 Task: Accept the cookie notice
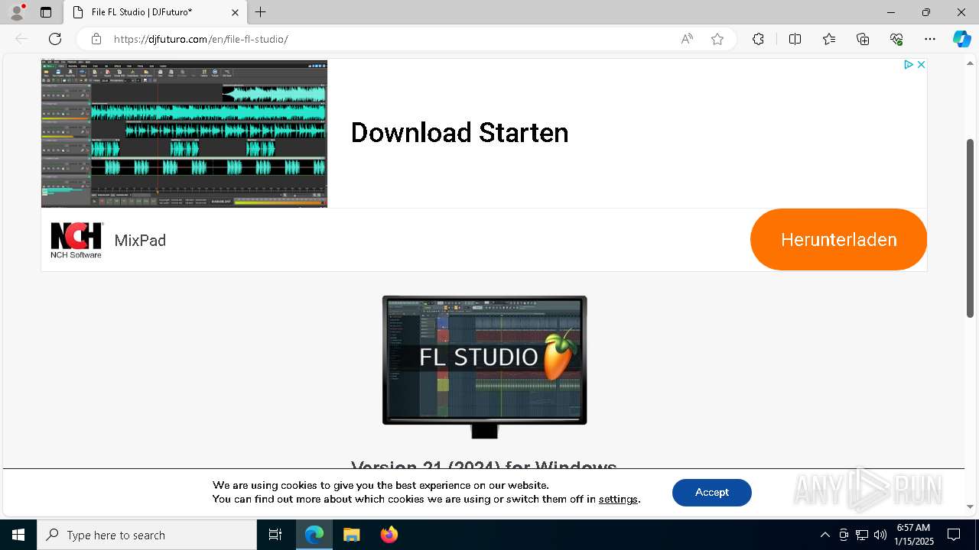click(x=712, y=493)
